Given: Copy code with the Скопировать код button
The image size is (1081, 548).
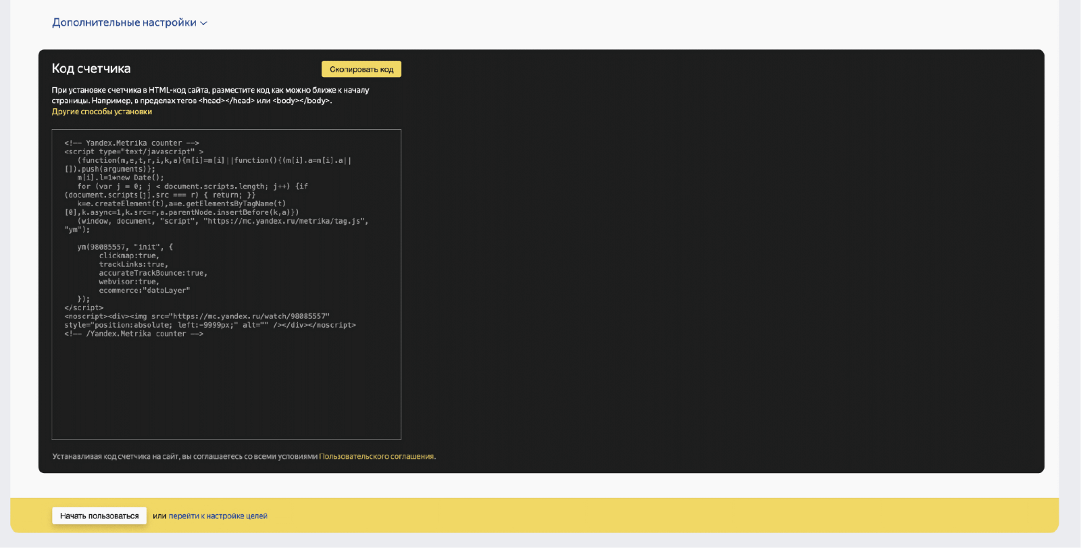Looking at the screenshot, I should point(361,70).
